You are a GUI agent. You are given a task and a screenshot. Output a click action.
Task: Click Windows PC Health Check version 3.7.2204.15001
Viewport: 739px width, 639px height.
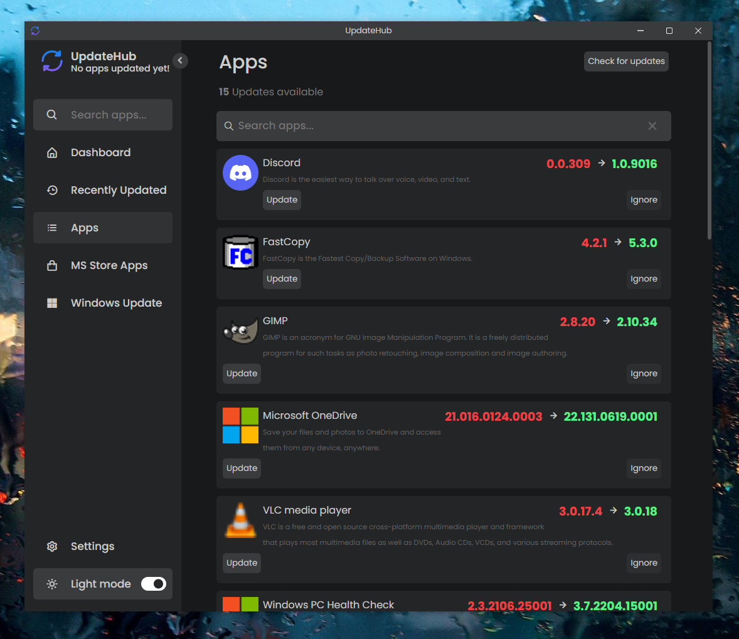pyautogui.click(x=615, y=606)
